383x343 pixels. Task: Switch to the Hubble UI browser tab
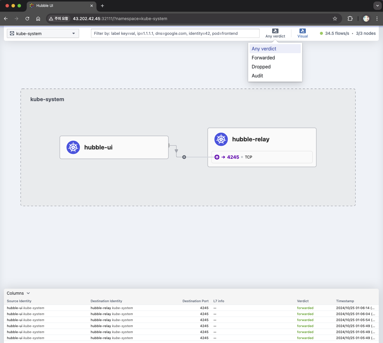(x=62, y=6)
